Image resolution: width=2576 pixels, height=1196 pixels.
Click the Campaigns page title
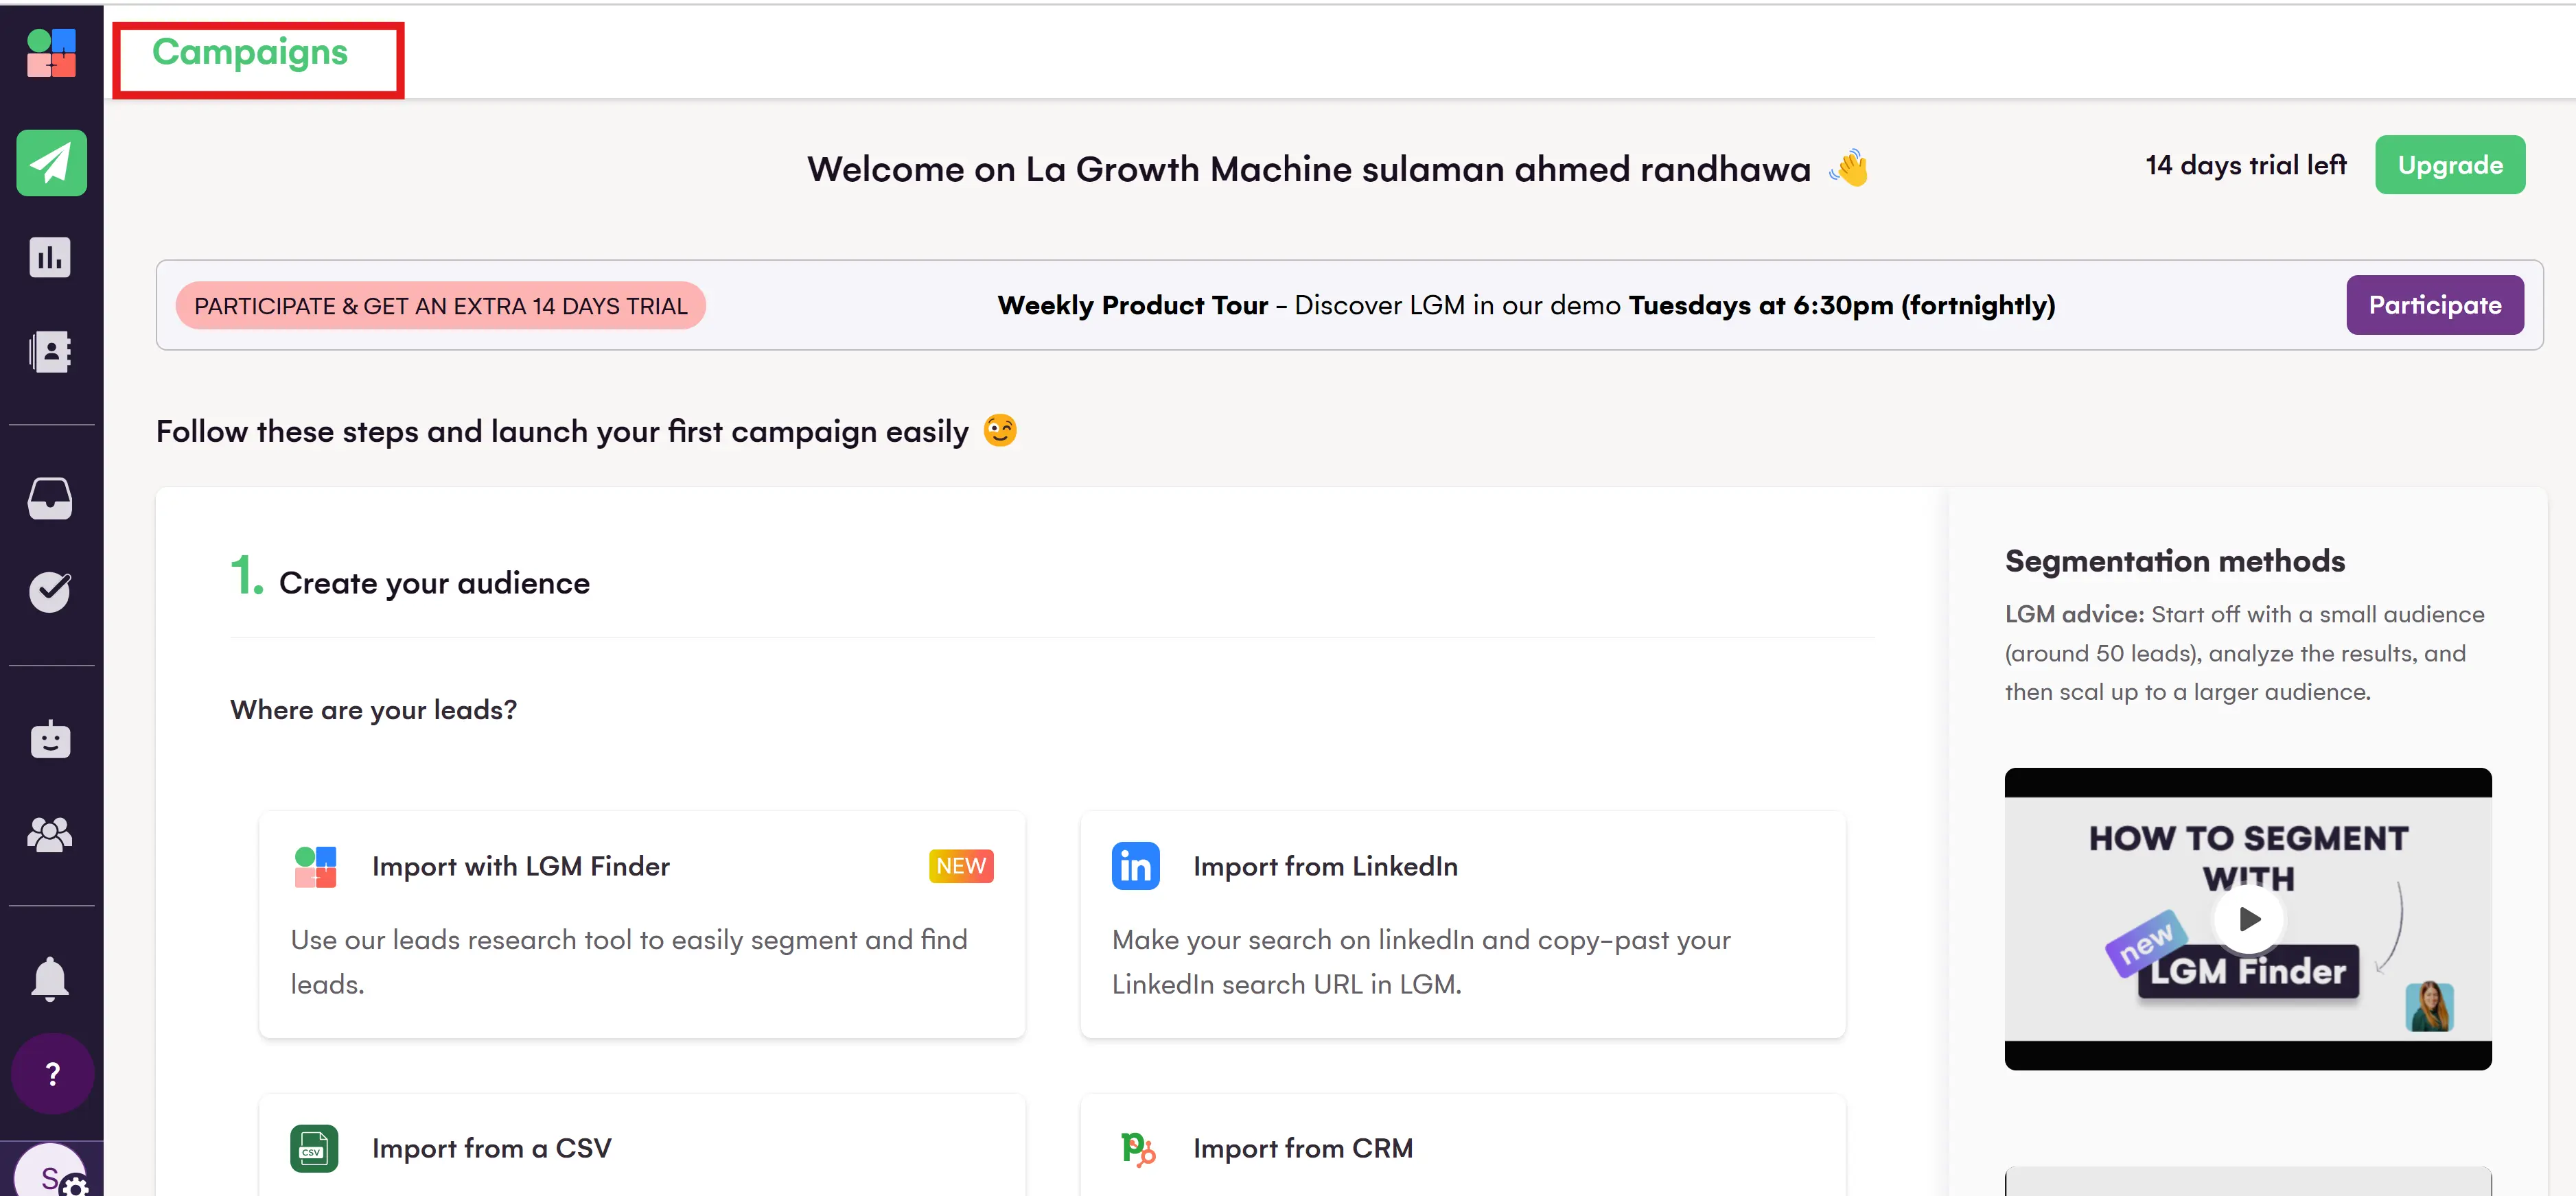point(250,53)
